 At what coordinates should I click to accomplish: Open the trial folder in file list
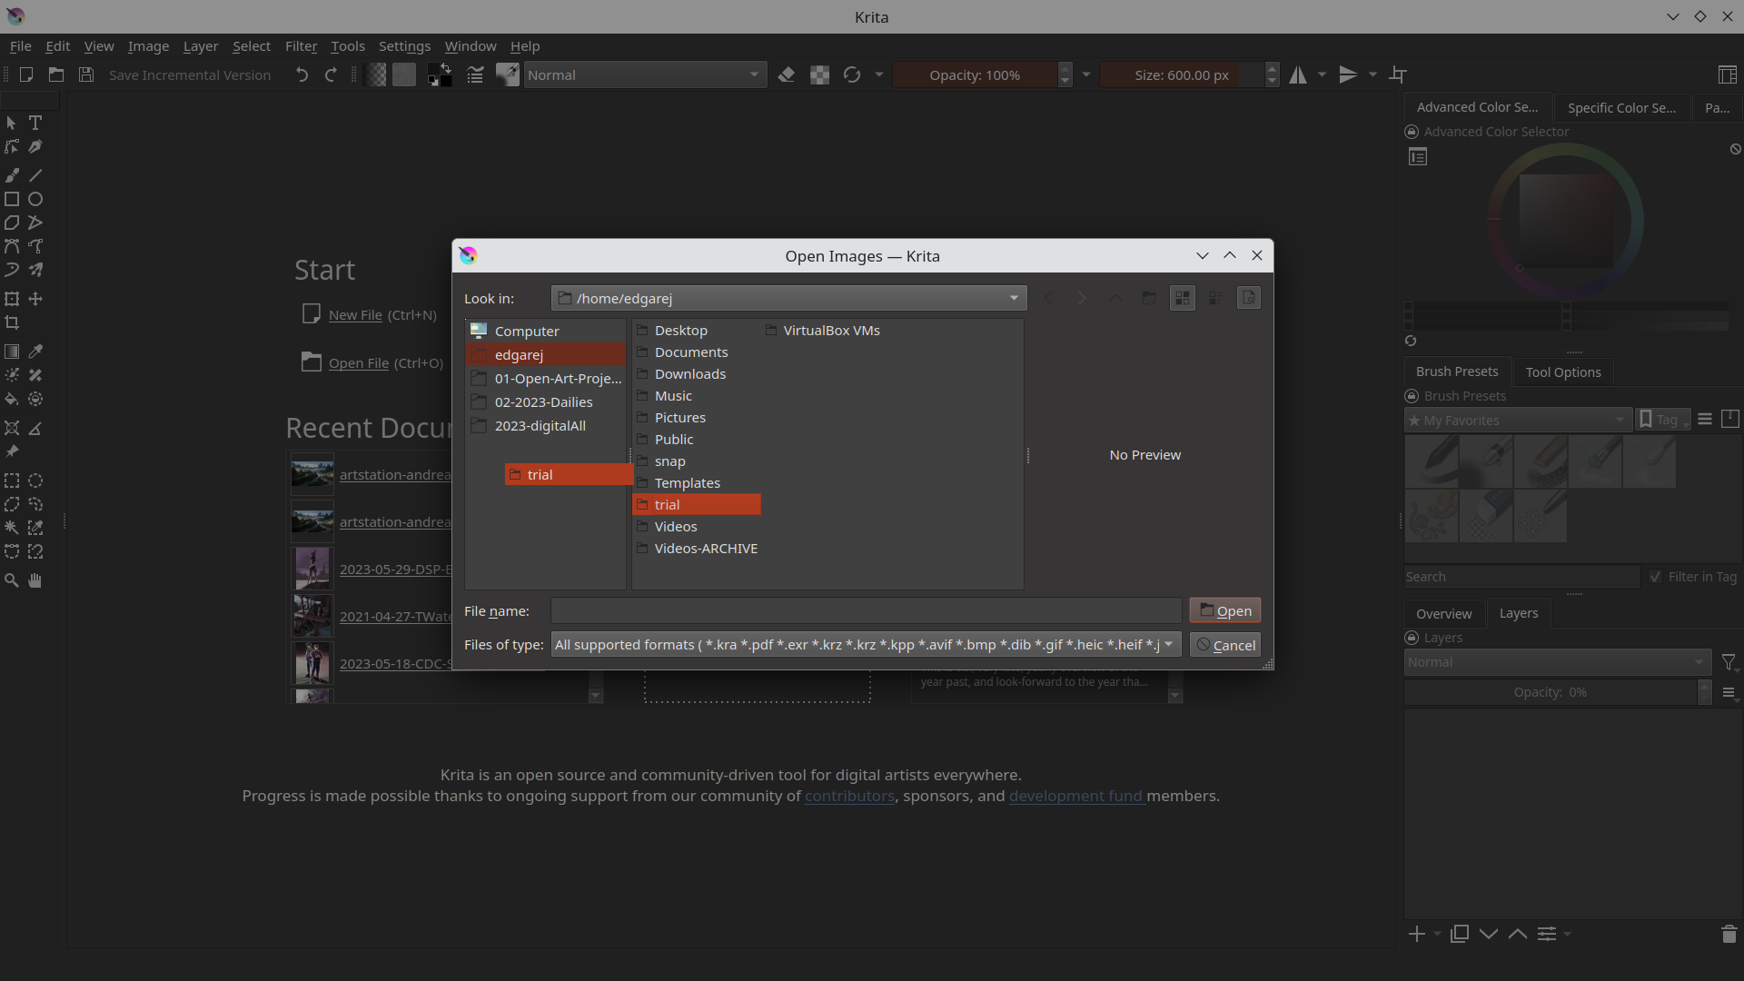click(668, 505)
